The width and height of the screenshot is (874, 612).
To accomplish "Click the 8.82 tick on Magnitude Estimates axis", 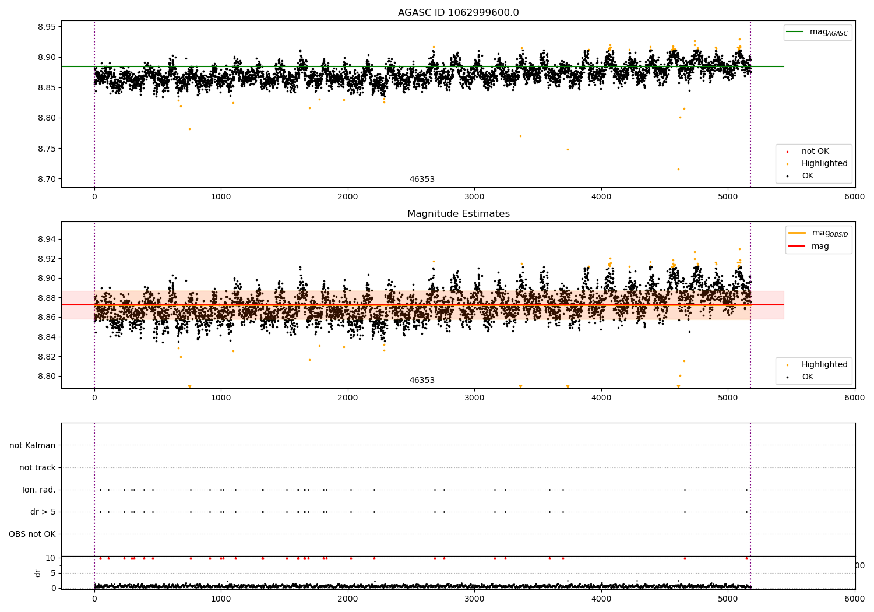I will (x=47, y=357).
